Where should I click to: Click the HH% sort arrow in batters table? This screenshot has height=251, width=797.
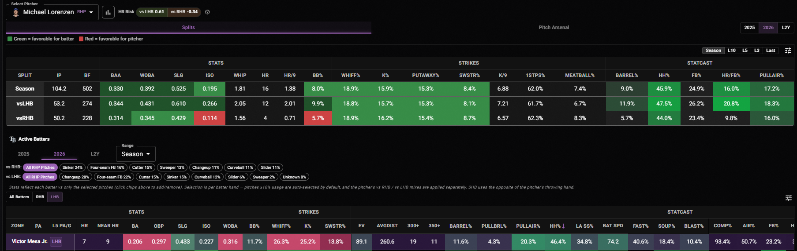point(563,226)
